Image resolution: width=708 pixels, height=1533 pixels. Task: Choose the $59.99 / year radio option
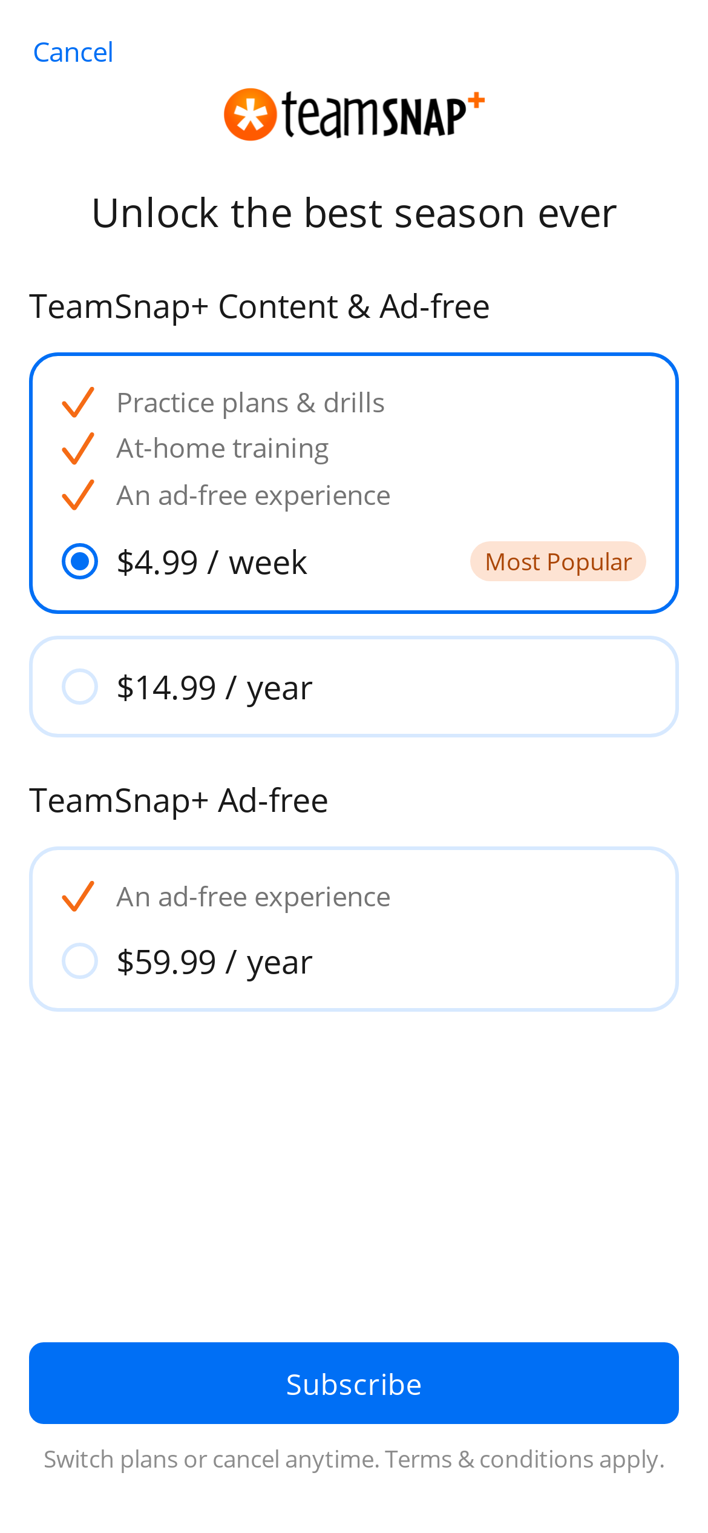point(80,961)
